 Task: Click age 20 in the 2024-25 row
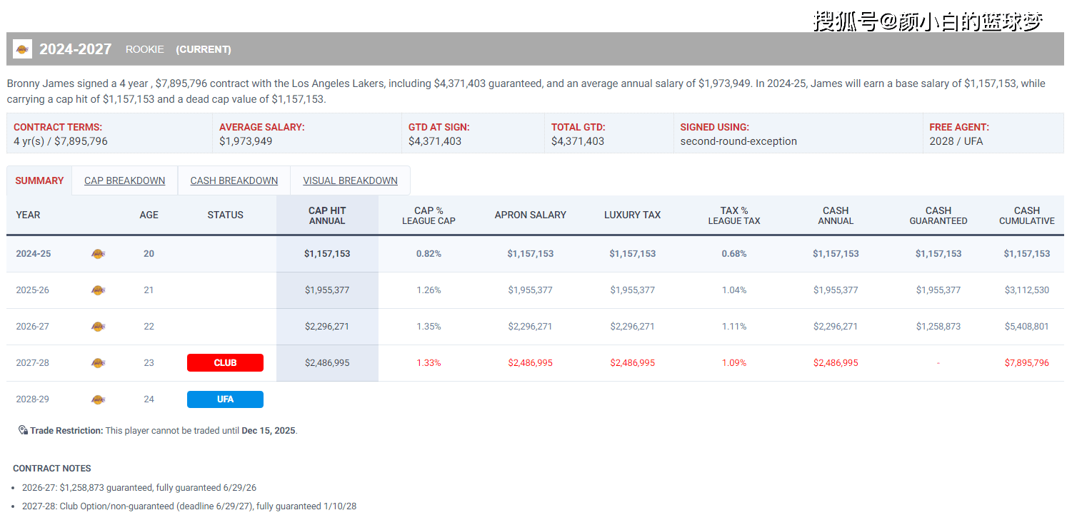(x=149, y=254)
